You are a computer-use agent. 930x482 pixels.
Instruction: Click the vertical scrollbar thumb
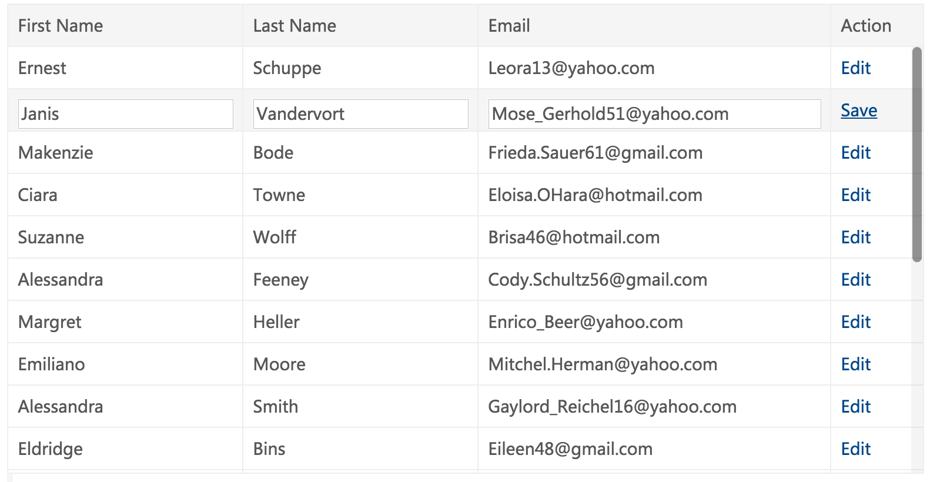pos(917,155)
